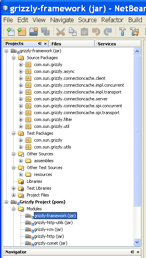This screenshot has height=258, width=146.
Task: Expand the com.sun.grizzly.connectioncache.client package
Action: [21, 78]
